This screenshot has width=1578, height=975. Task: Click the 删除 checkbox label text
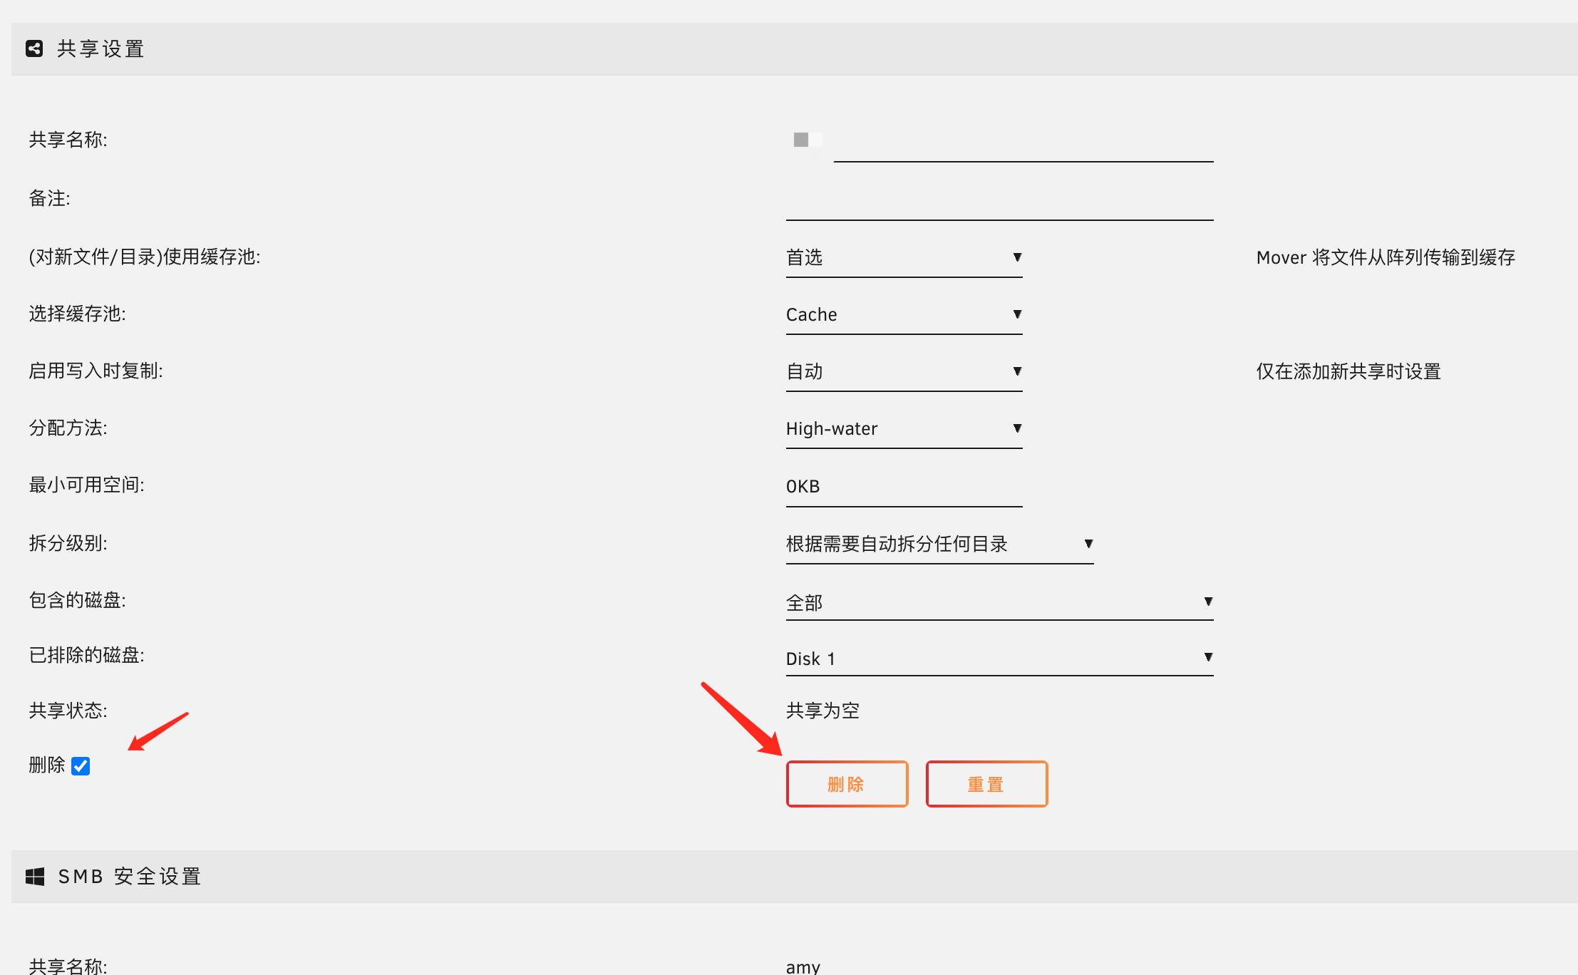click(46, 765)
